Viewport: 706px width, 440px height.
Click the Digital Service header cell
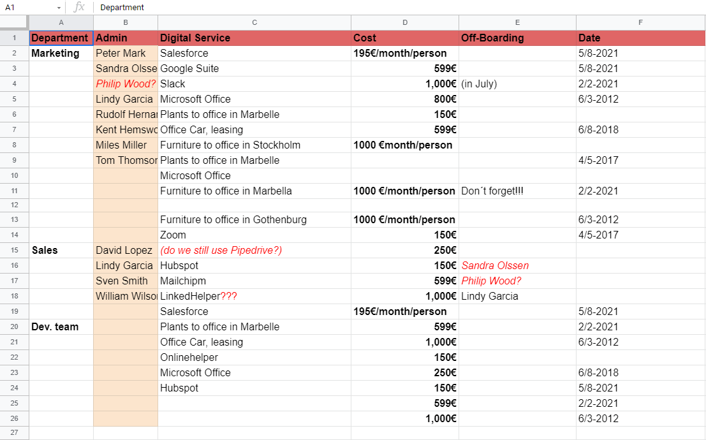pos(254,38)
